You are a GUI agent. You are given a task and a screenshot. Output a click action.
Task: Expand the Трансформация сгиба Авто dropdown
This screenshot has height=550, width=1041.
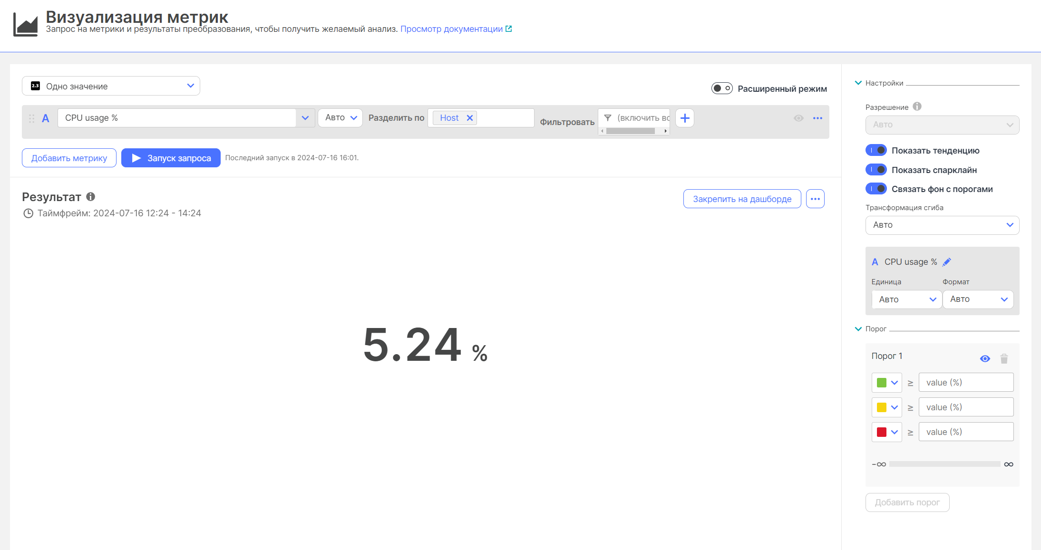pos(942,225)
